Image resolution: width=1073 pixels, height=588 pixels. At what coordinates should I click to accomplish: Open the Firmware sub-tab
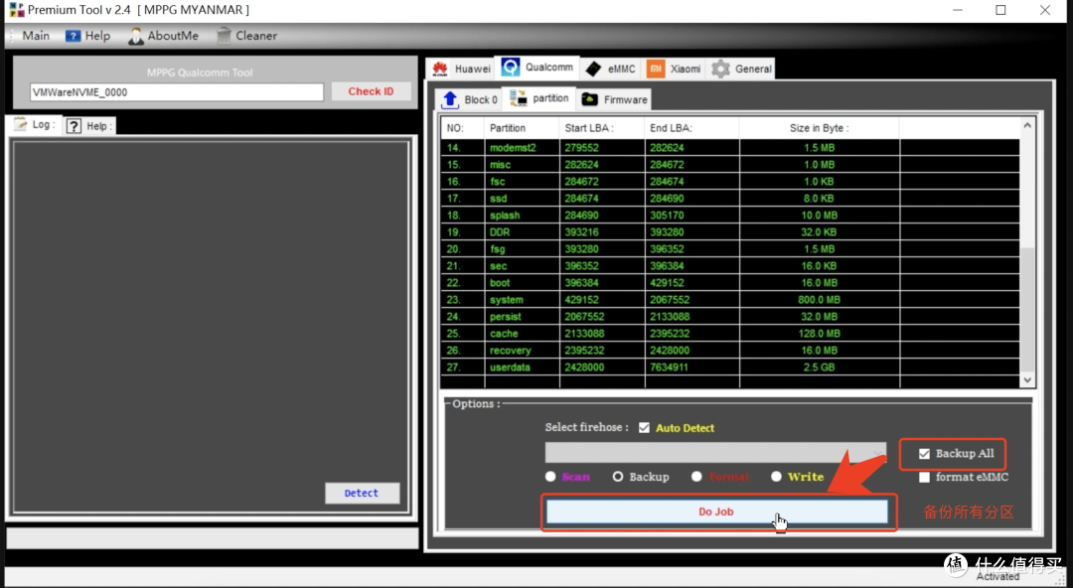click(x=614, y=99)
